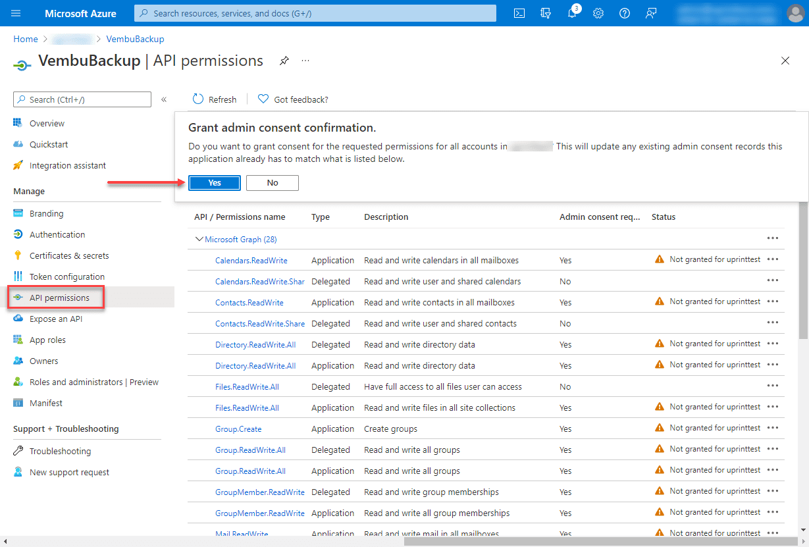Image resolution: width=809 pixels, height=547 pixels.
Task: Open the Directory.ReadWrite.All Delegated permission link
Action: point(255,344)
